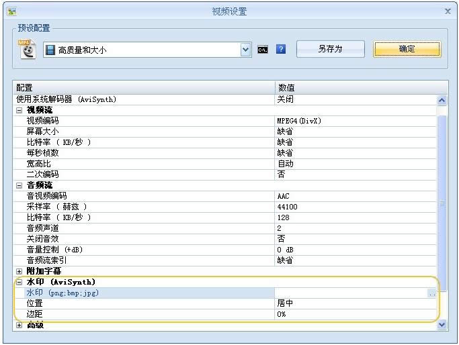Viewport: 459px width, 345px height.
Task: Click the app icon in title bar
Action: click(x=11, y=11)
